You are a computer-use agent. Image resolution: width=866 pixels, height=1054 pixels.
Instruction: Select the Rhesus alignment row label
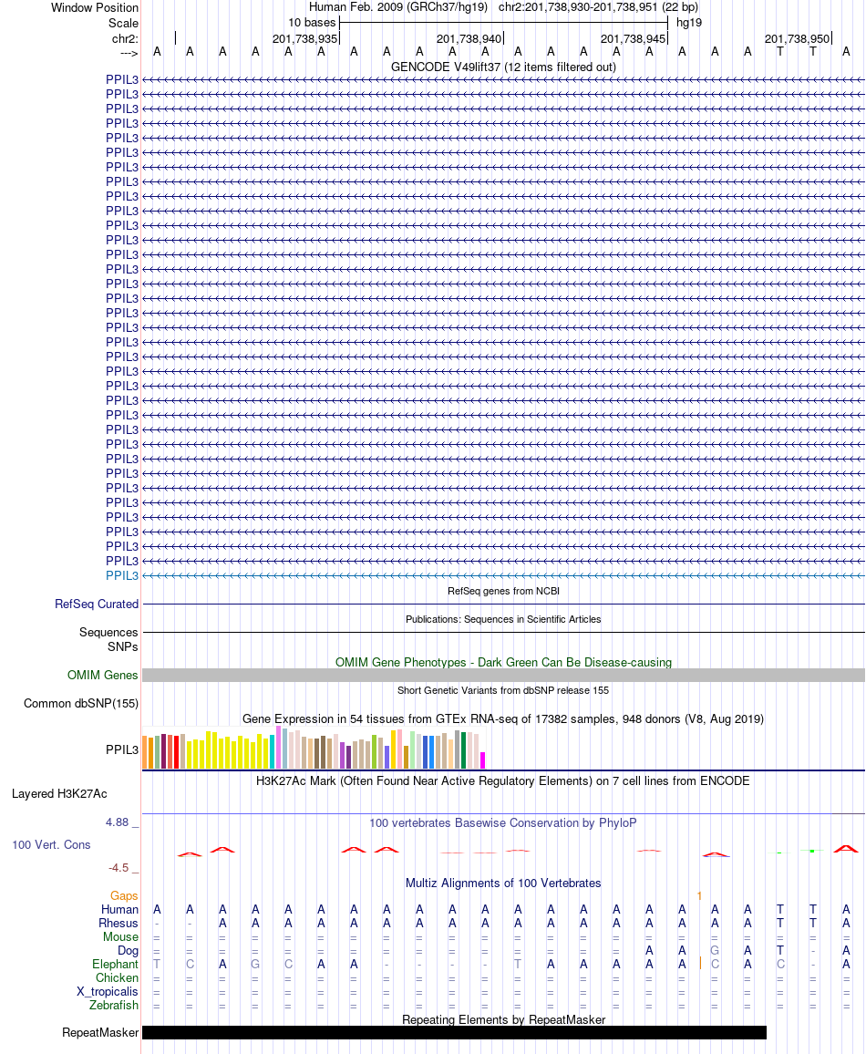[x=119, y=923]
